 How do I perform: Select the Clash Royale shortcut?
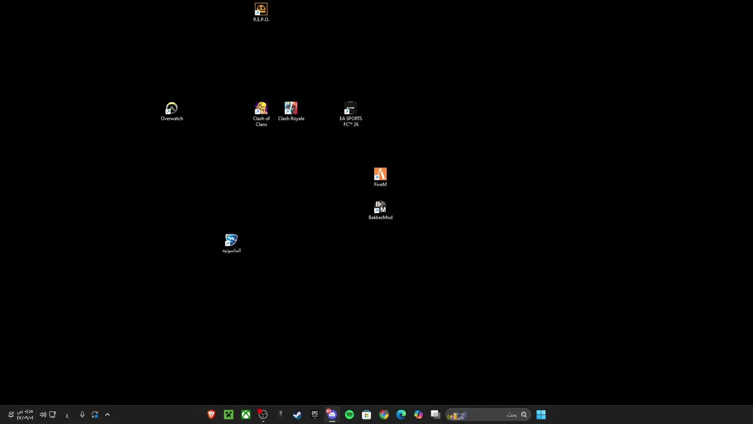pos(291,112)
